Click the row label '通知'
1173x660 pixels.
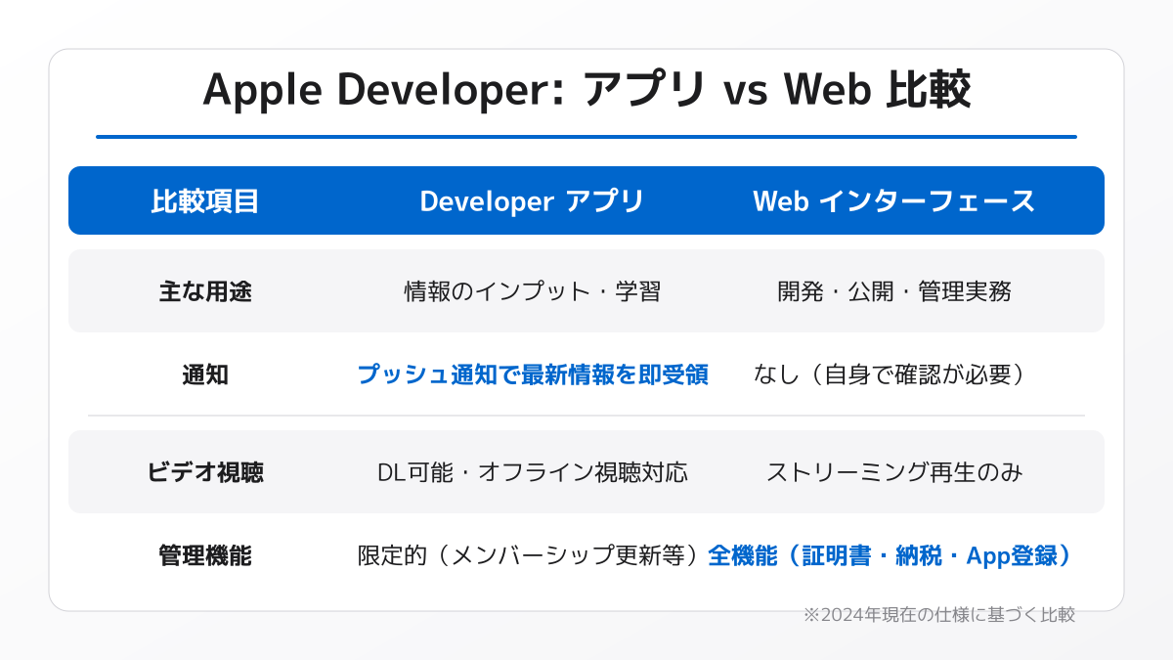(x=205, y=374)
